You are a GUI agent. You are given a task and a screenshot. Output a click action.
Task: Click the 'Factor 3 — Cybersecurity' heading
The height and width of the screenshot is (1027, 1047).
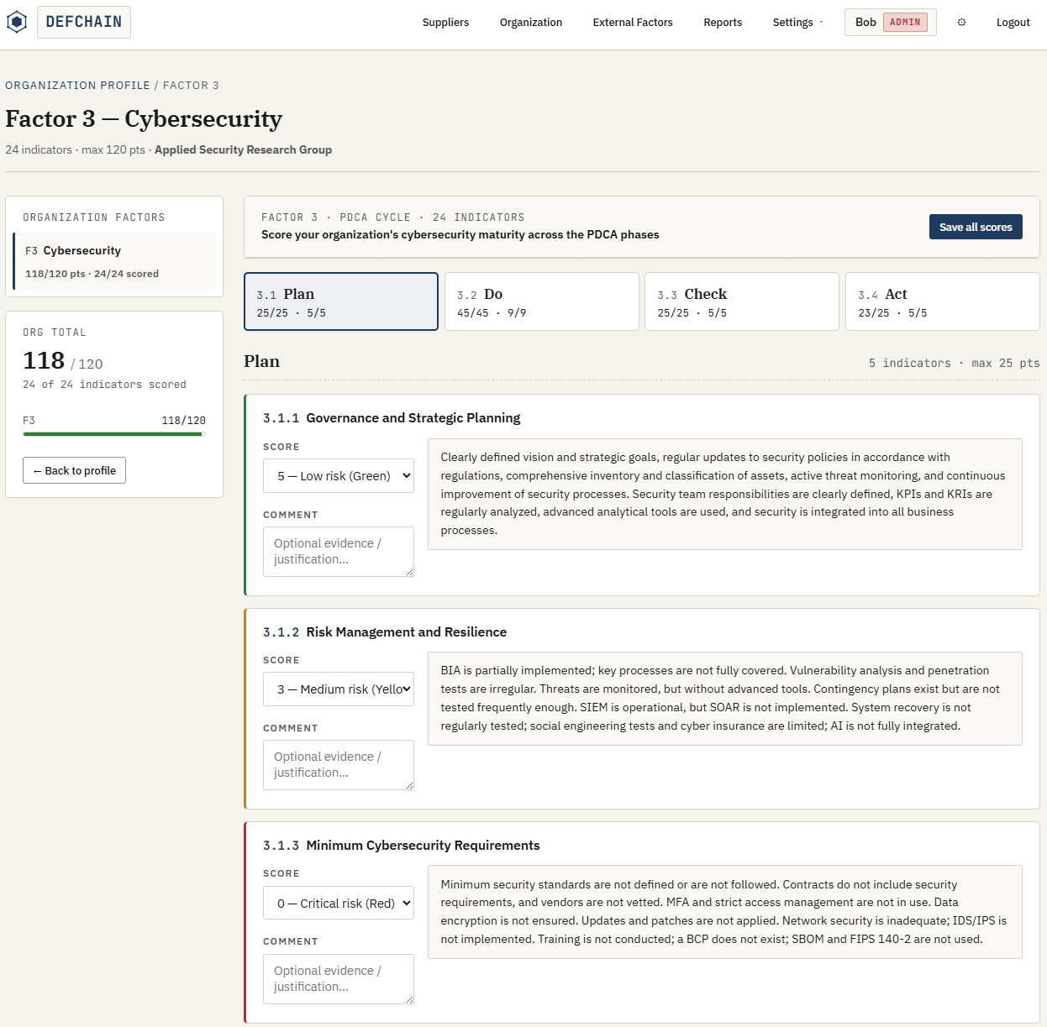coord(144,119)
